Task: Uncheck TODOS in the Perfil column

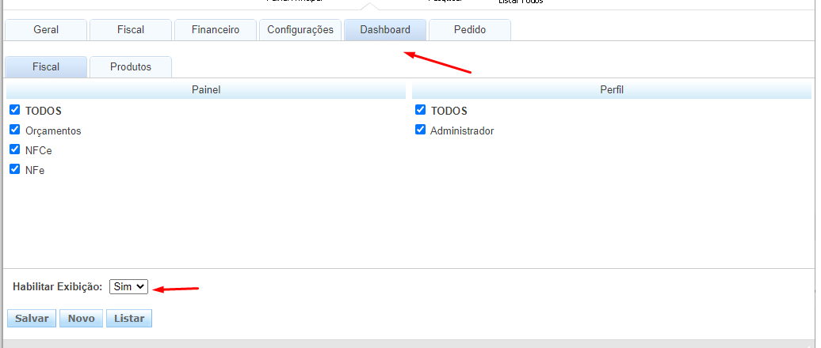Action: coord(420,110)
